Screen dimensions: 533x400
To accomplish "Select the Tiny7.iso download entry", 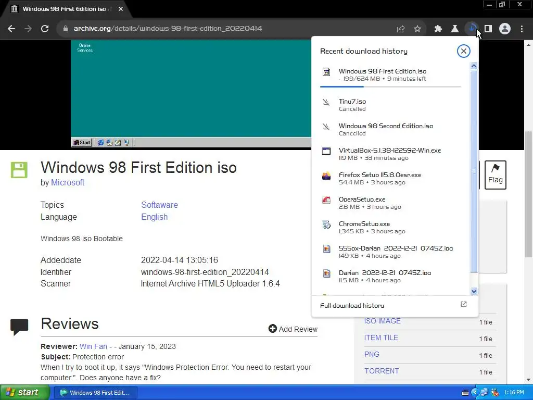I will (390, 105).
